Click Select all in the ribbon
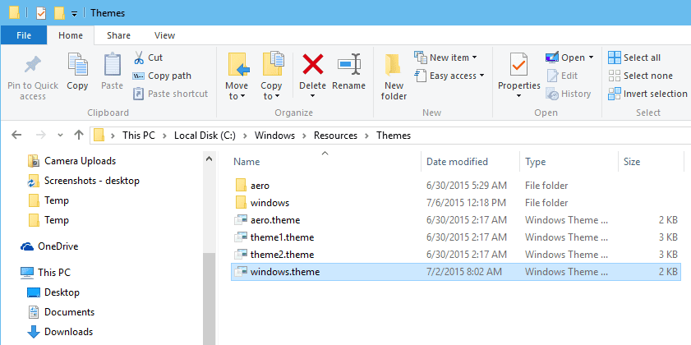This screenshot has width=691, height=345. pyautogui.click(x=634, y=57)
